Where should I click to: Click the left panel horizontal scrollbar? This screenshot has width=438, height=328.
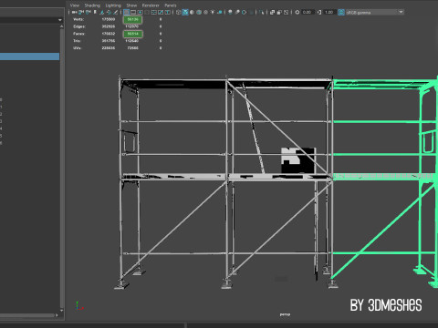click(27, 315)
